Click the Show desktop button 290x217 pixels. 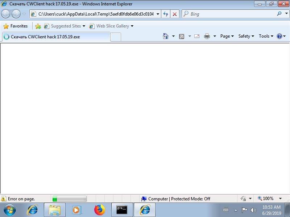point(288,210)
